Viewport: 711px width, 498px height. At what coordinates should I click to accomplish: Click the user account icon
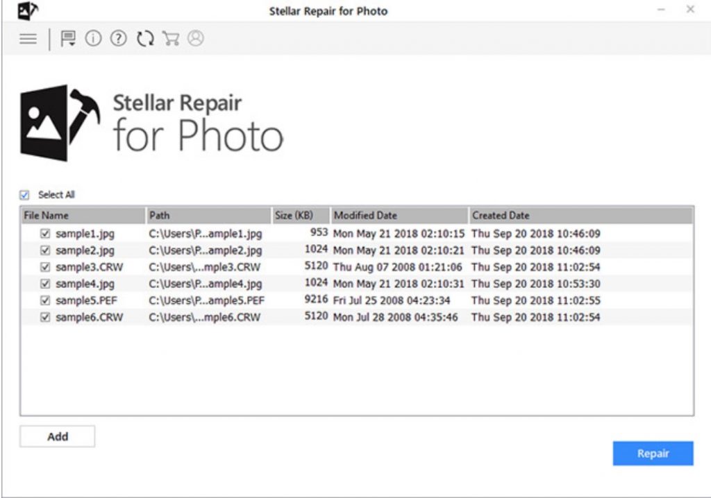click(196, 39)
